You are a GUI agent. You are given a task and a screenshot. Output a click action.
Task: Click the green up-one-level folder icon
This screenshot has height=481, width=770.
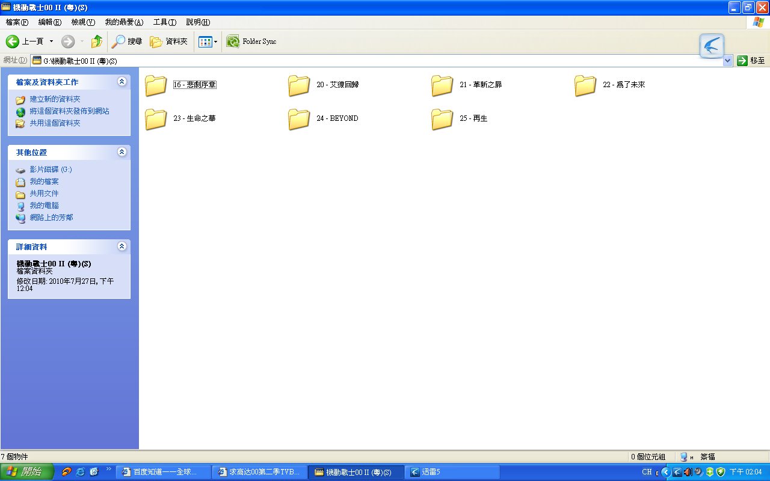tap(96, 41)
